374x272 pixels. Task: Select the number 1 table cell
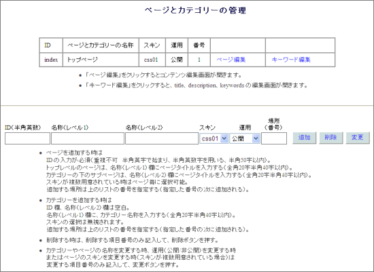pyautogui.click(x=199, y=60)
